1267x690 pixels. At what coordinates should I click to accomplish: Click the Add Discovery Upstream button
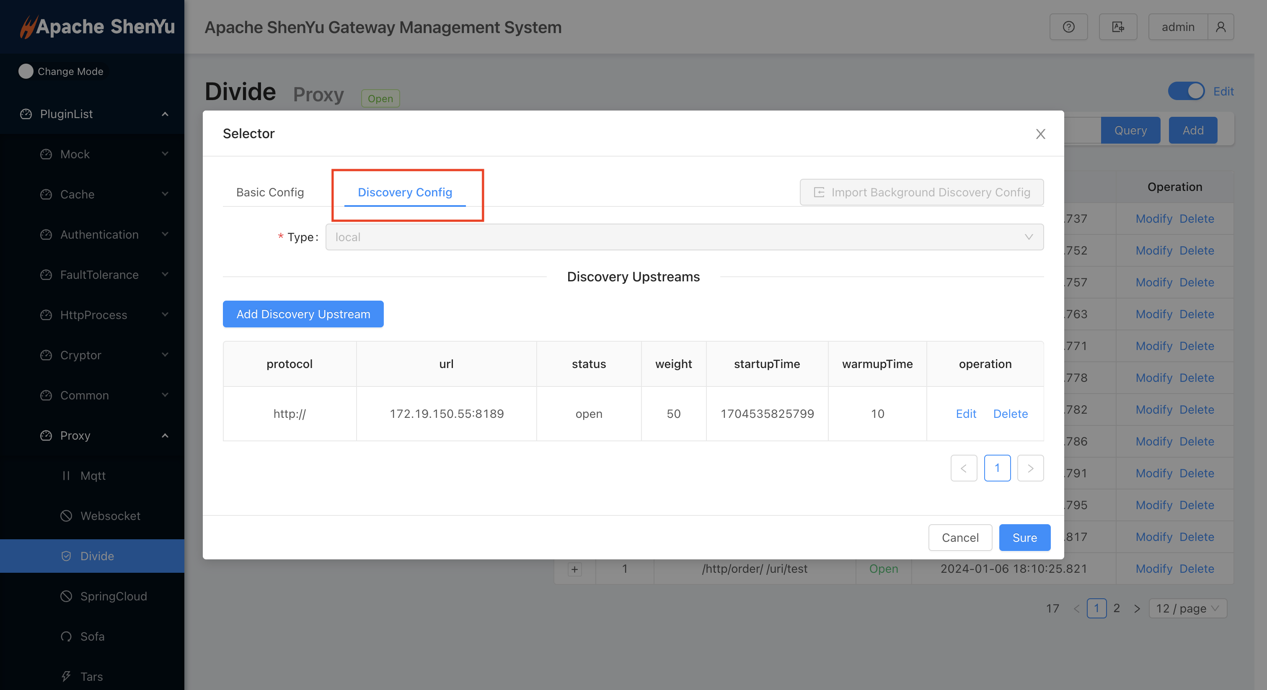tap(303, 314)
